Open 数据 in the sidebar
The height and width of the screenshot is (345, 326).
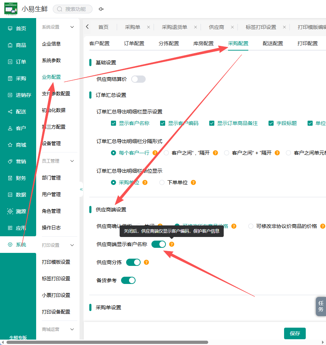18,195
